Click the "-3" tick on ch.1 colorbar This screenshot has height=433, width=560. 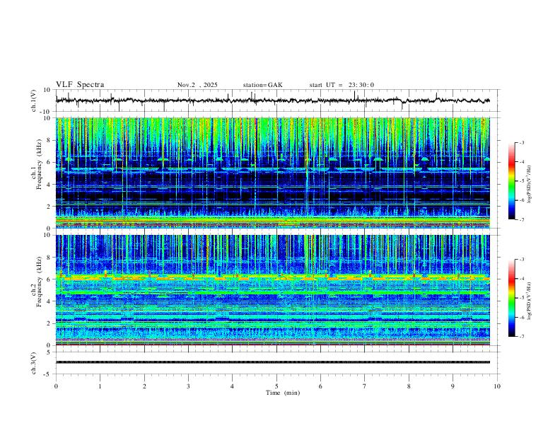[522, 142]
